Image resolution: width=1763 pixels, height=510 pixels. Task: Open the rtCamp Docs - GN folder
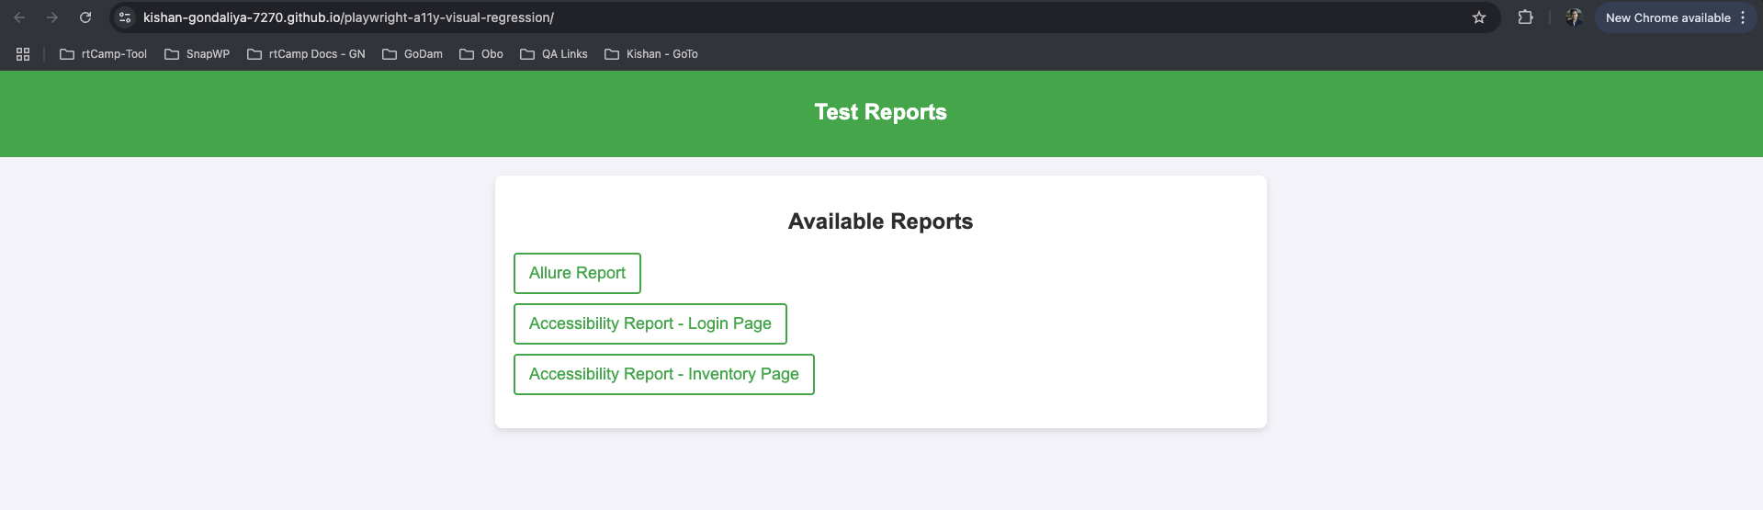306,54
